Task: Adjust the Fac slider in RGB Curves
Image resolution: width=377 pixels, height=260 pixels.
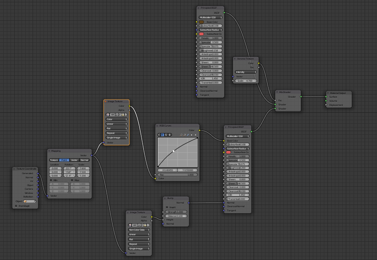Action: [x=177, y=175]
